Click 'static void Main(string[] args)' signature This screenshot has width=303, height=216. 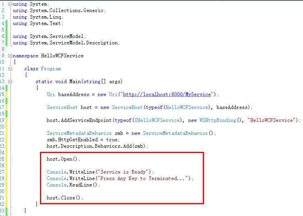tap(79, 82)
